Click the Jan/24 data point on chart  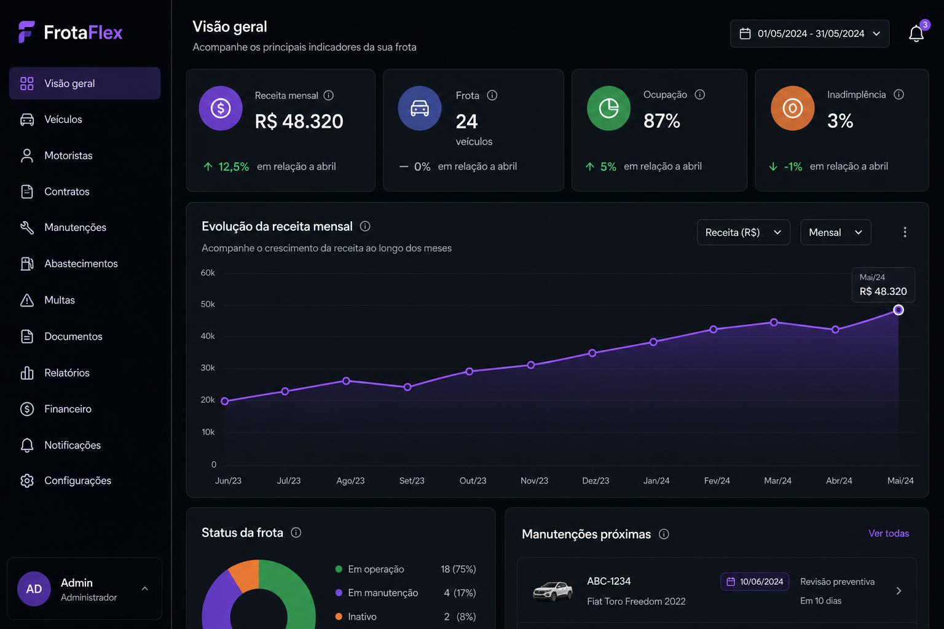[x=653, y=342]
